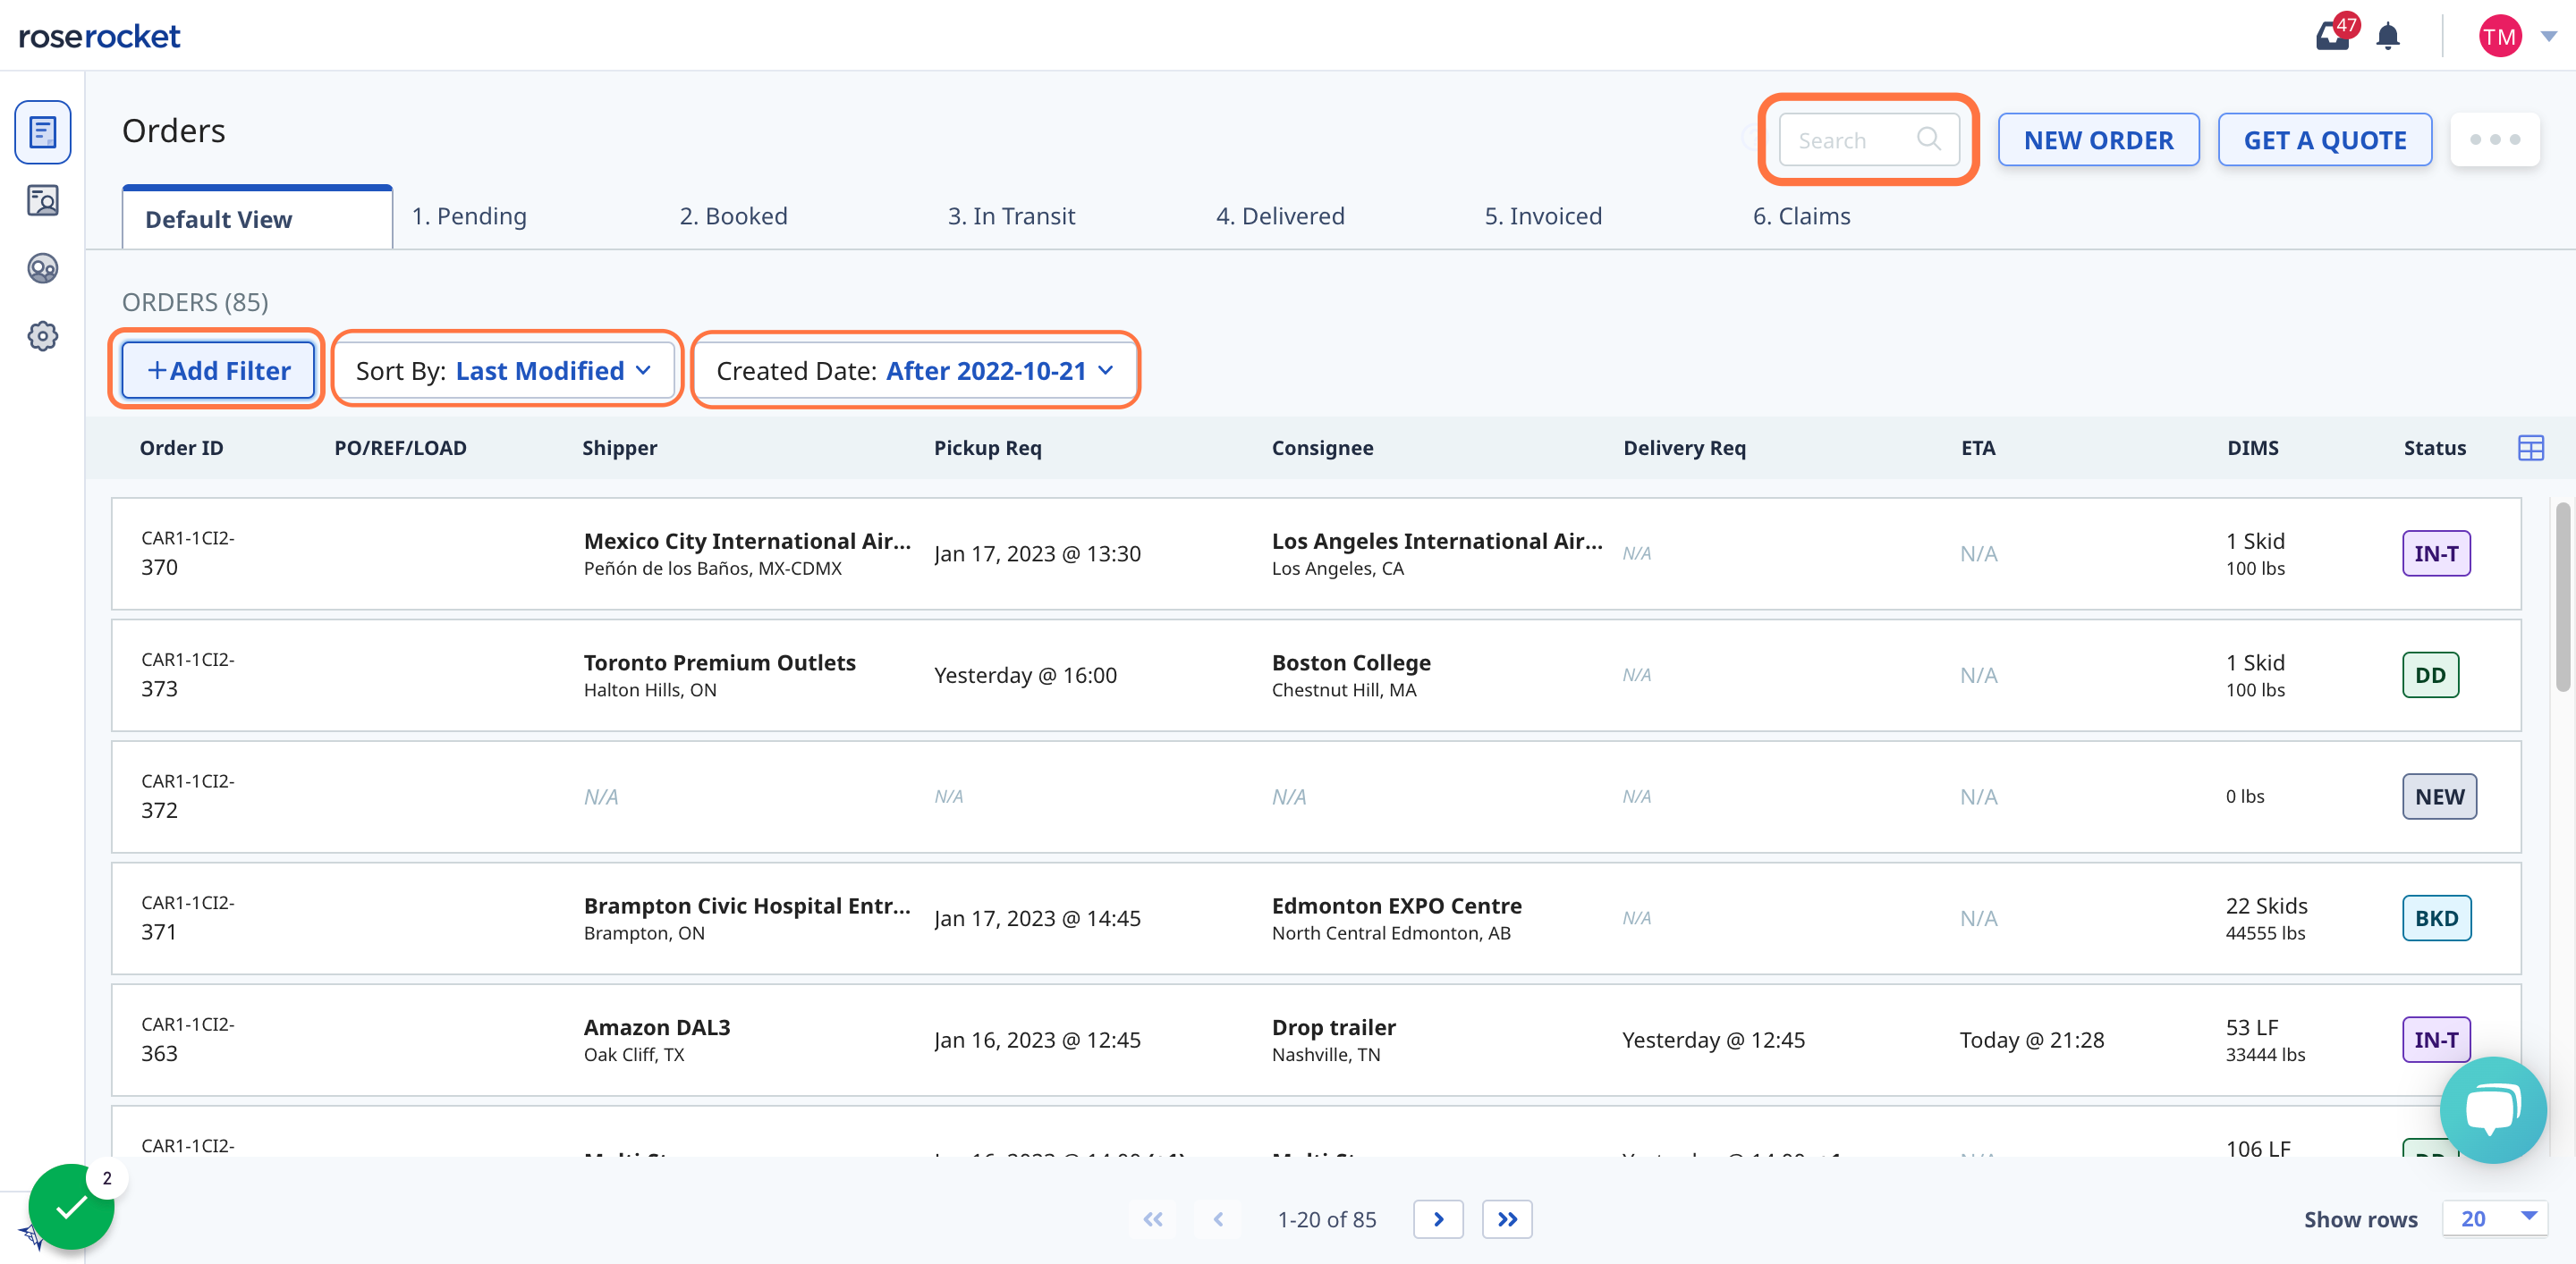Open order CAR1-1CI2-371
Screen dimensions: 2576x1264
(1316, 918)
